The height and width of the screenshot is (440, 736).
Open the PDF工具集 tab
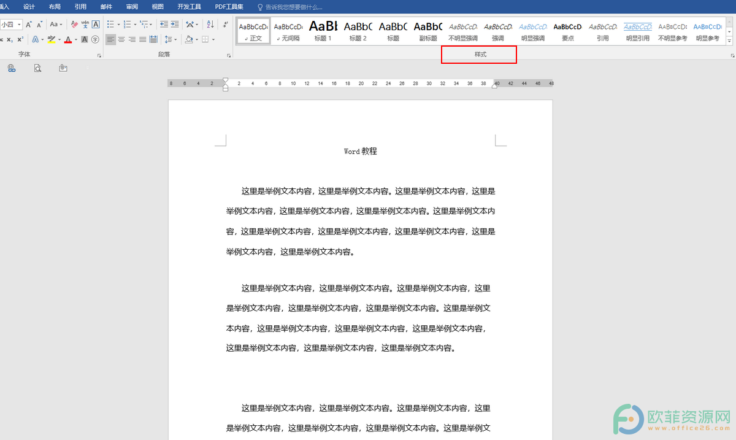click(x=229, y=7)
